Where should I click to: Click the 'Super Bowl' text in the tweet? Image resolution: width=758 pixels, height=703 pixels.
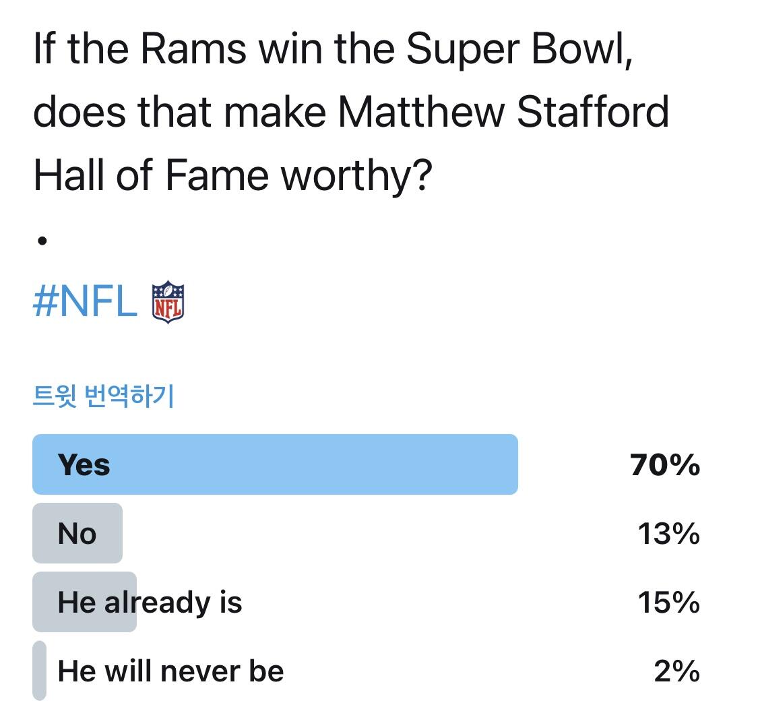click(x=520, y=49)
